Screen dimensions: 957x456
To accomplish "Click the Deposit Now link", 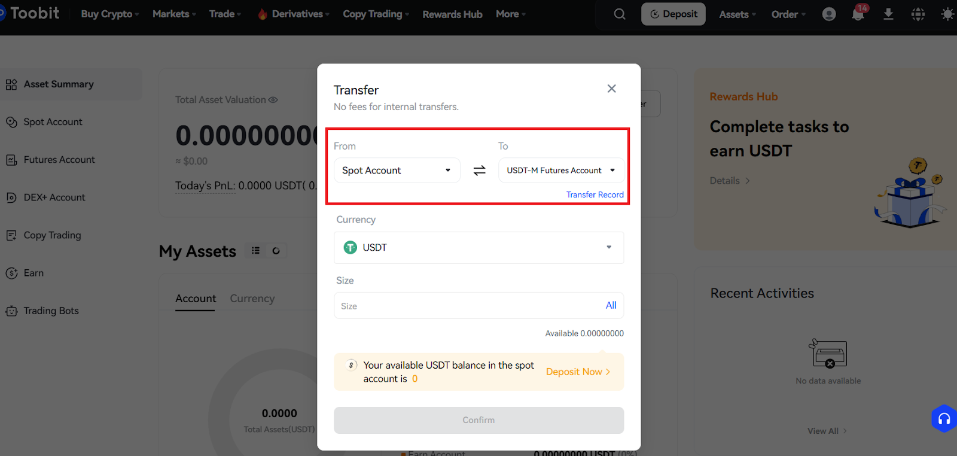I will [x=578, y=372].
